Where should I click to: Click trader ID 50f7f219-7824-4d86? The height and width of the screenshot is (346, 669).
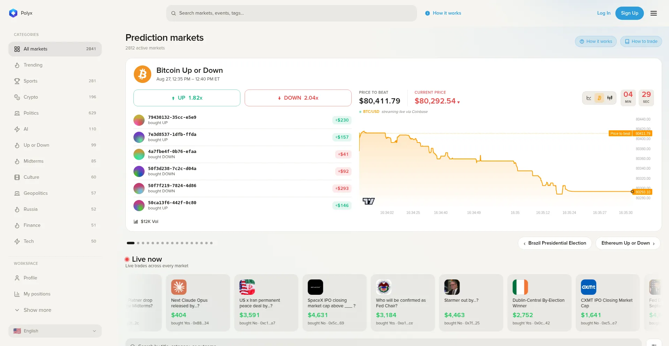point(172,186)
